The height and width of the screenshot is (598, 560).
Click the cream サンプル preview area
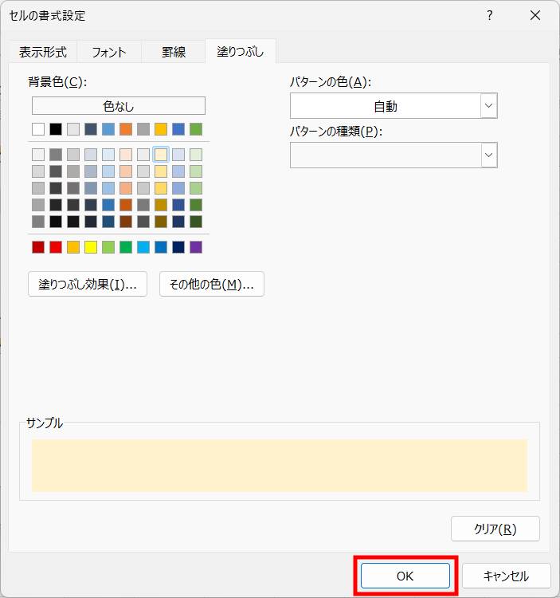pos(280,466)
